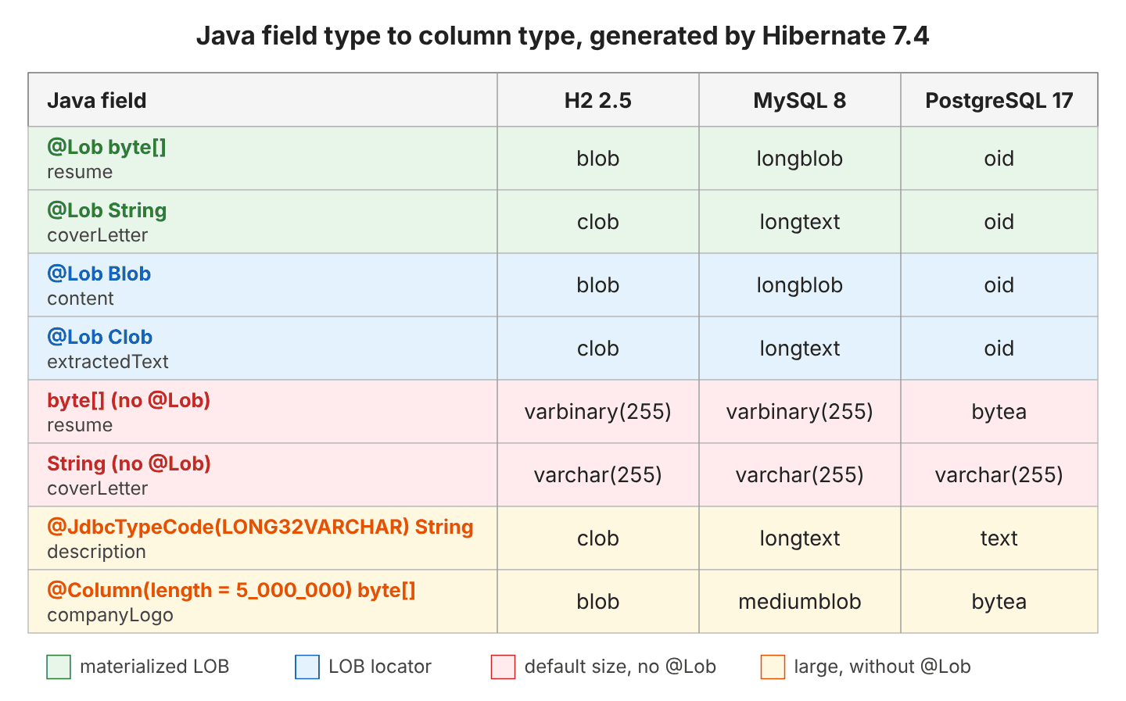Click the '@Lob Clob' field label
The width and height of the screenshot is (1126, 701).
(x=99, y=338)
